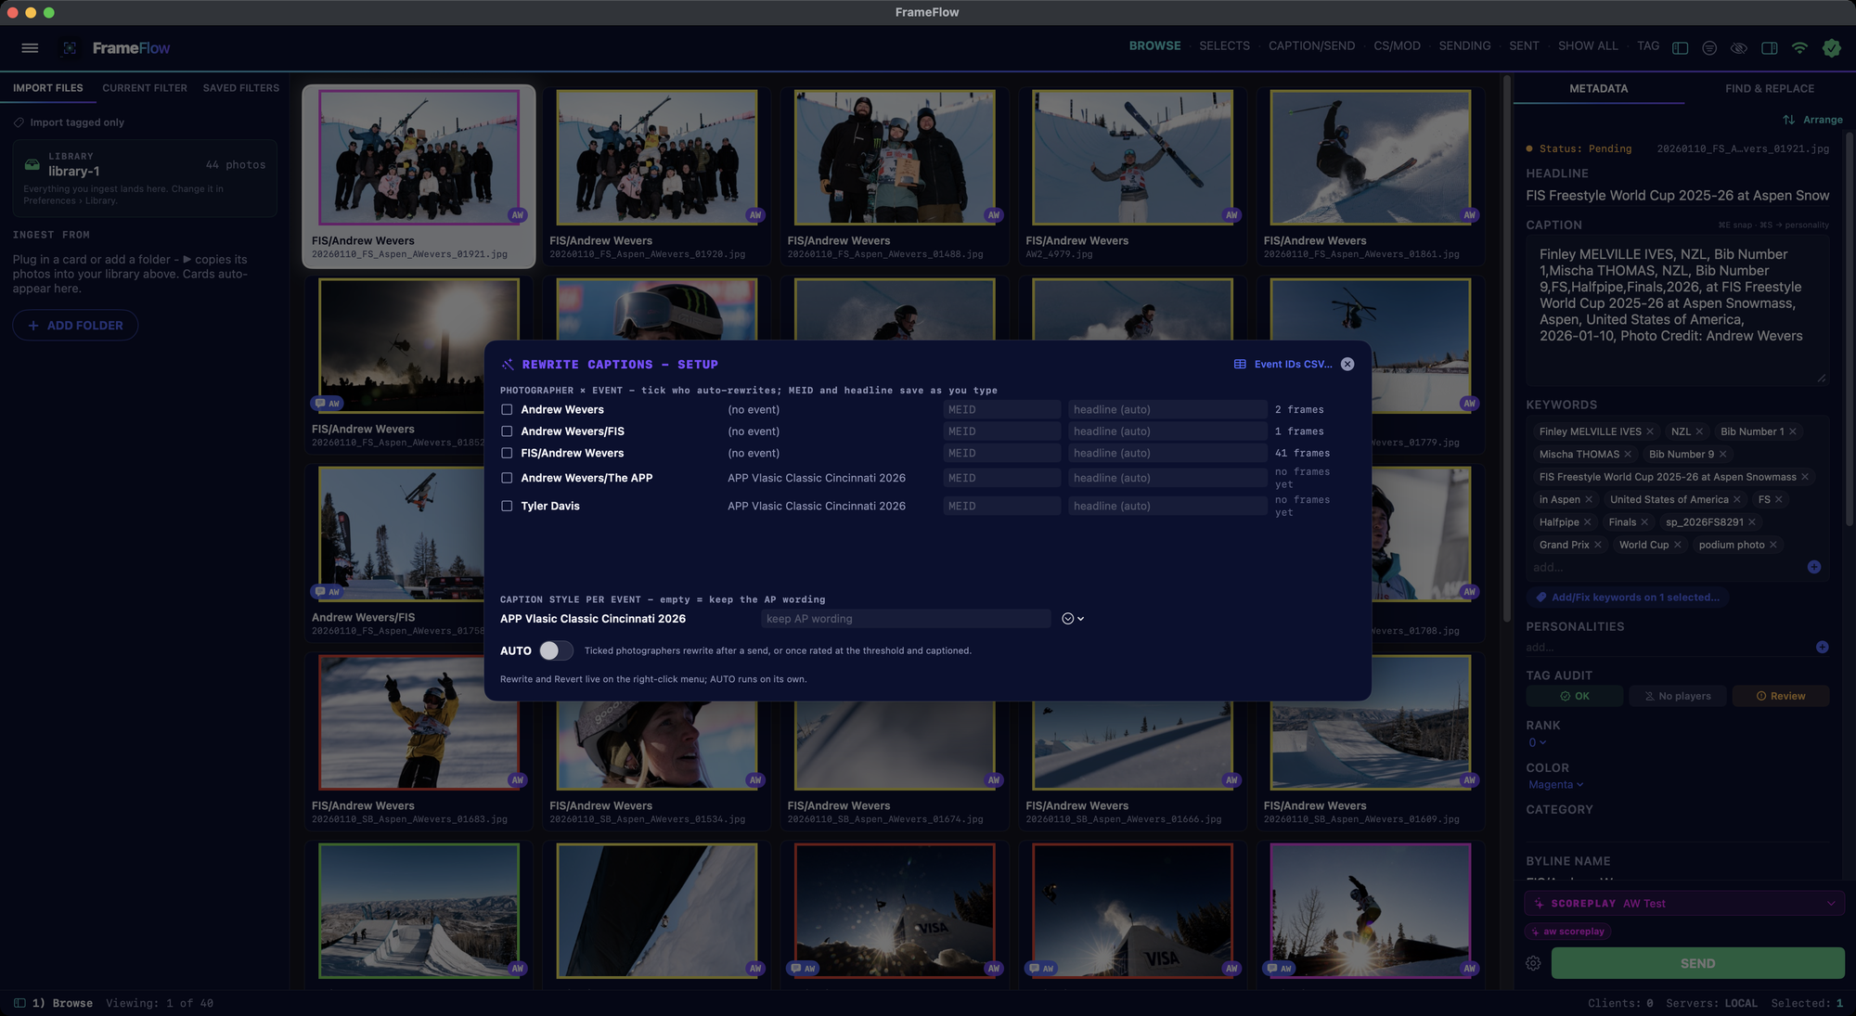The width and height of the screenshot is (1856, 1016).
Task: Open the hamburger menu icon
Action: (x=30, y=48)
